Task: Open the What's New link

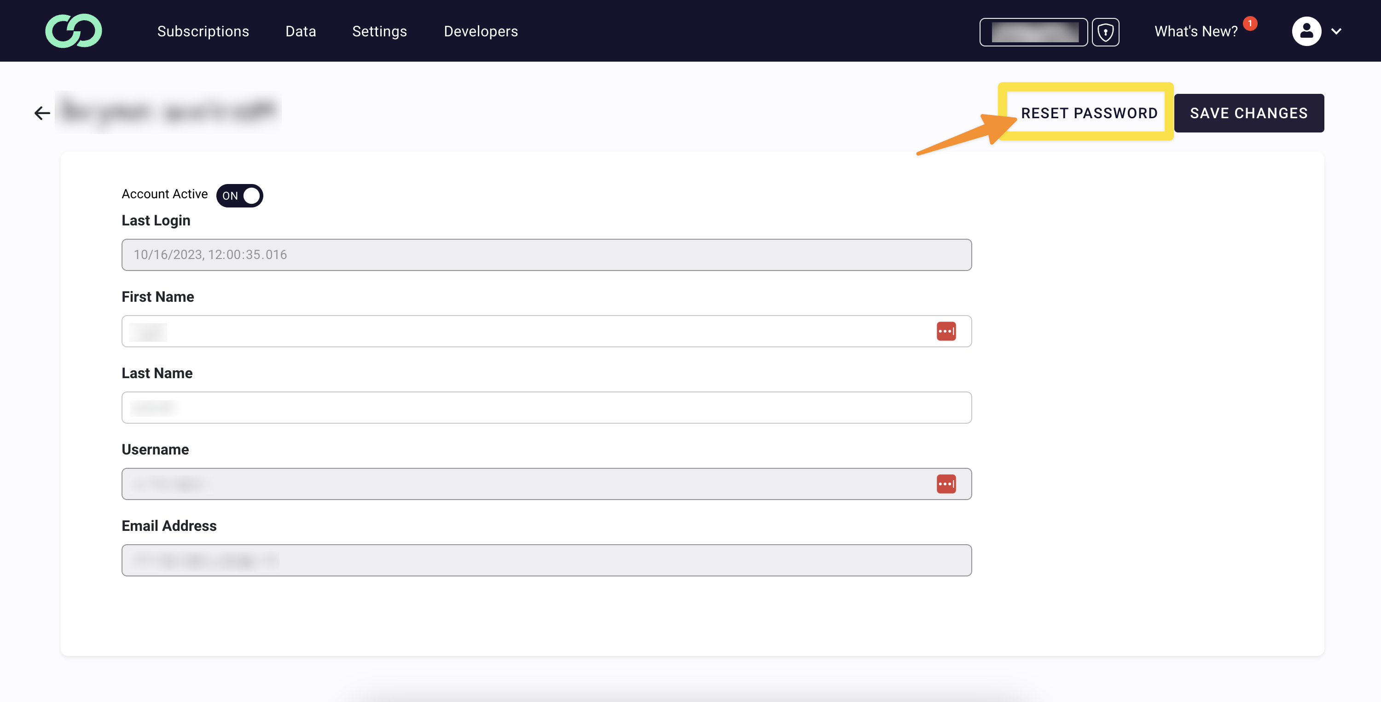Action: (1195, 30)
